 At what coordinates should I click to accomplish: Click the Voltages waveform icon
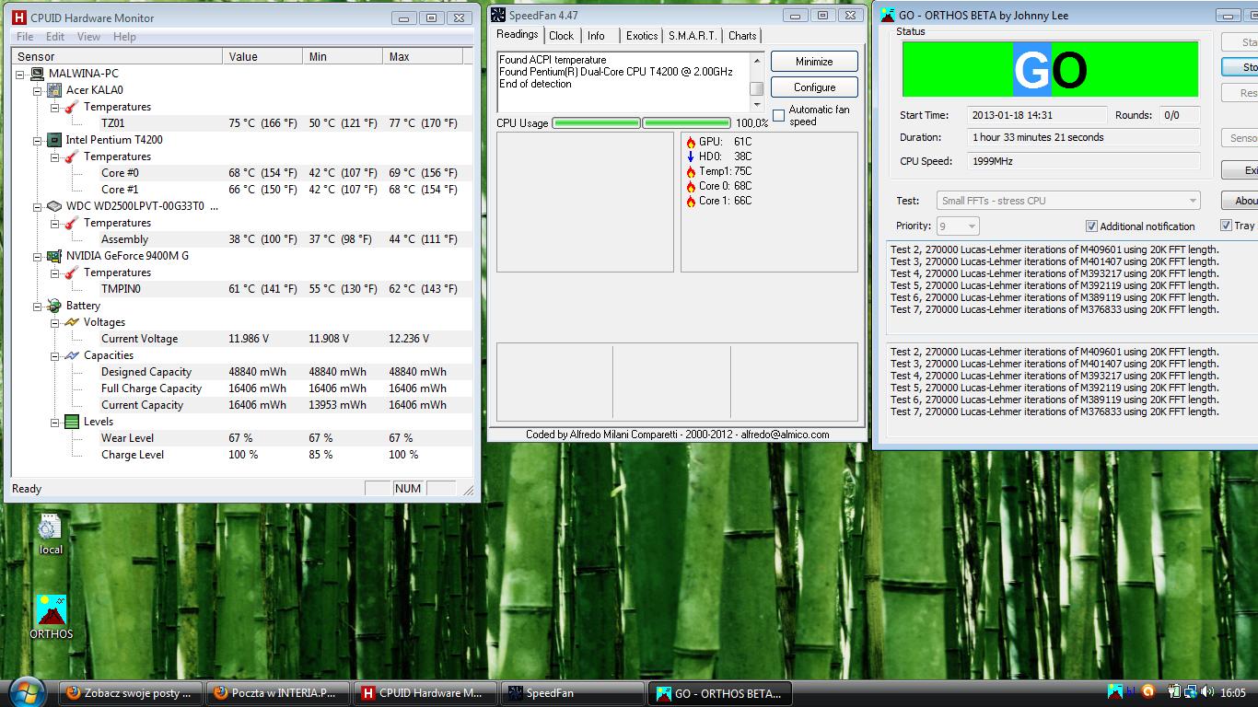(x=72, y=322)
